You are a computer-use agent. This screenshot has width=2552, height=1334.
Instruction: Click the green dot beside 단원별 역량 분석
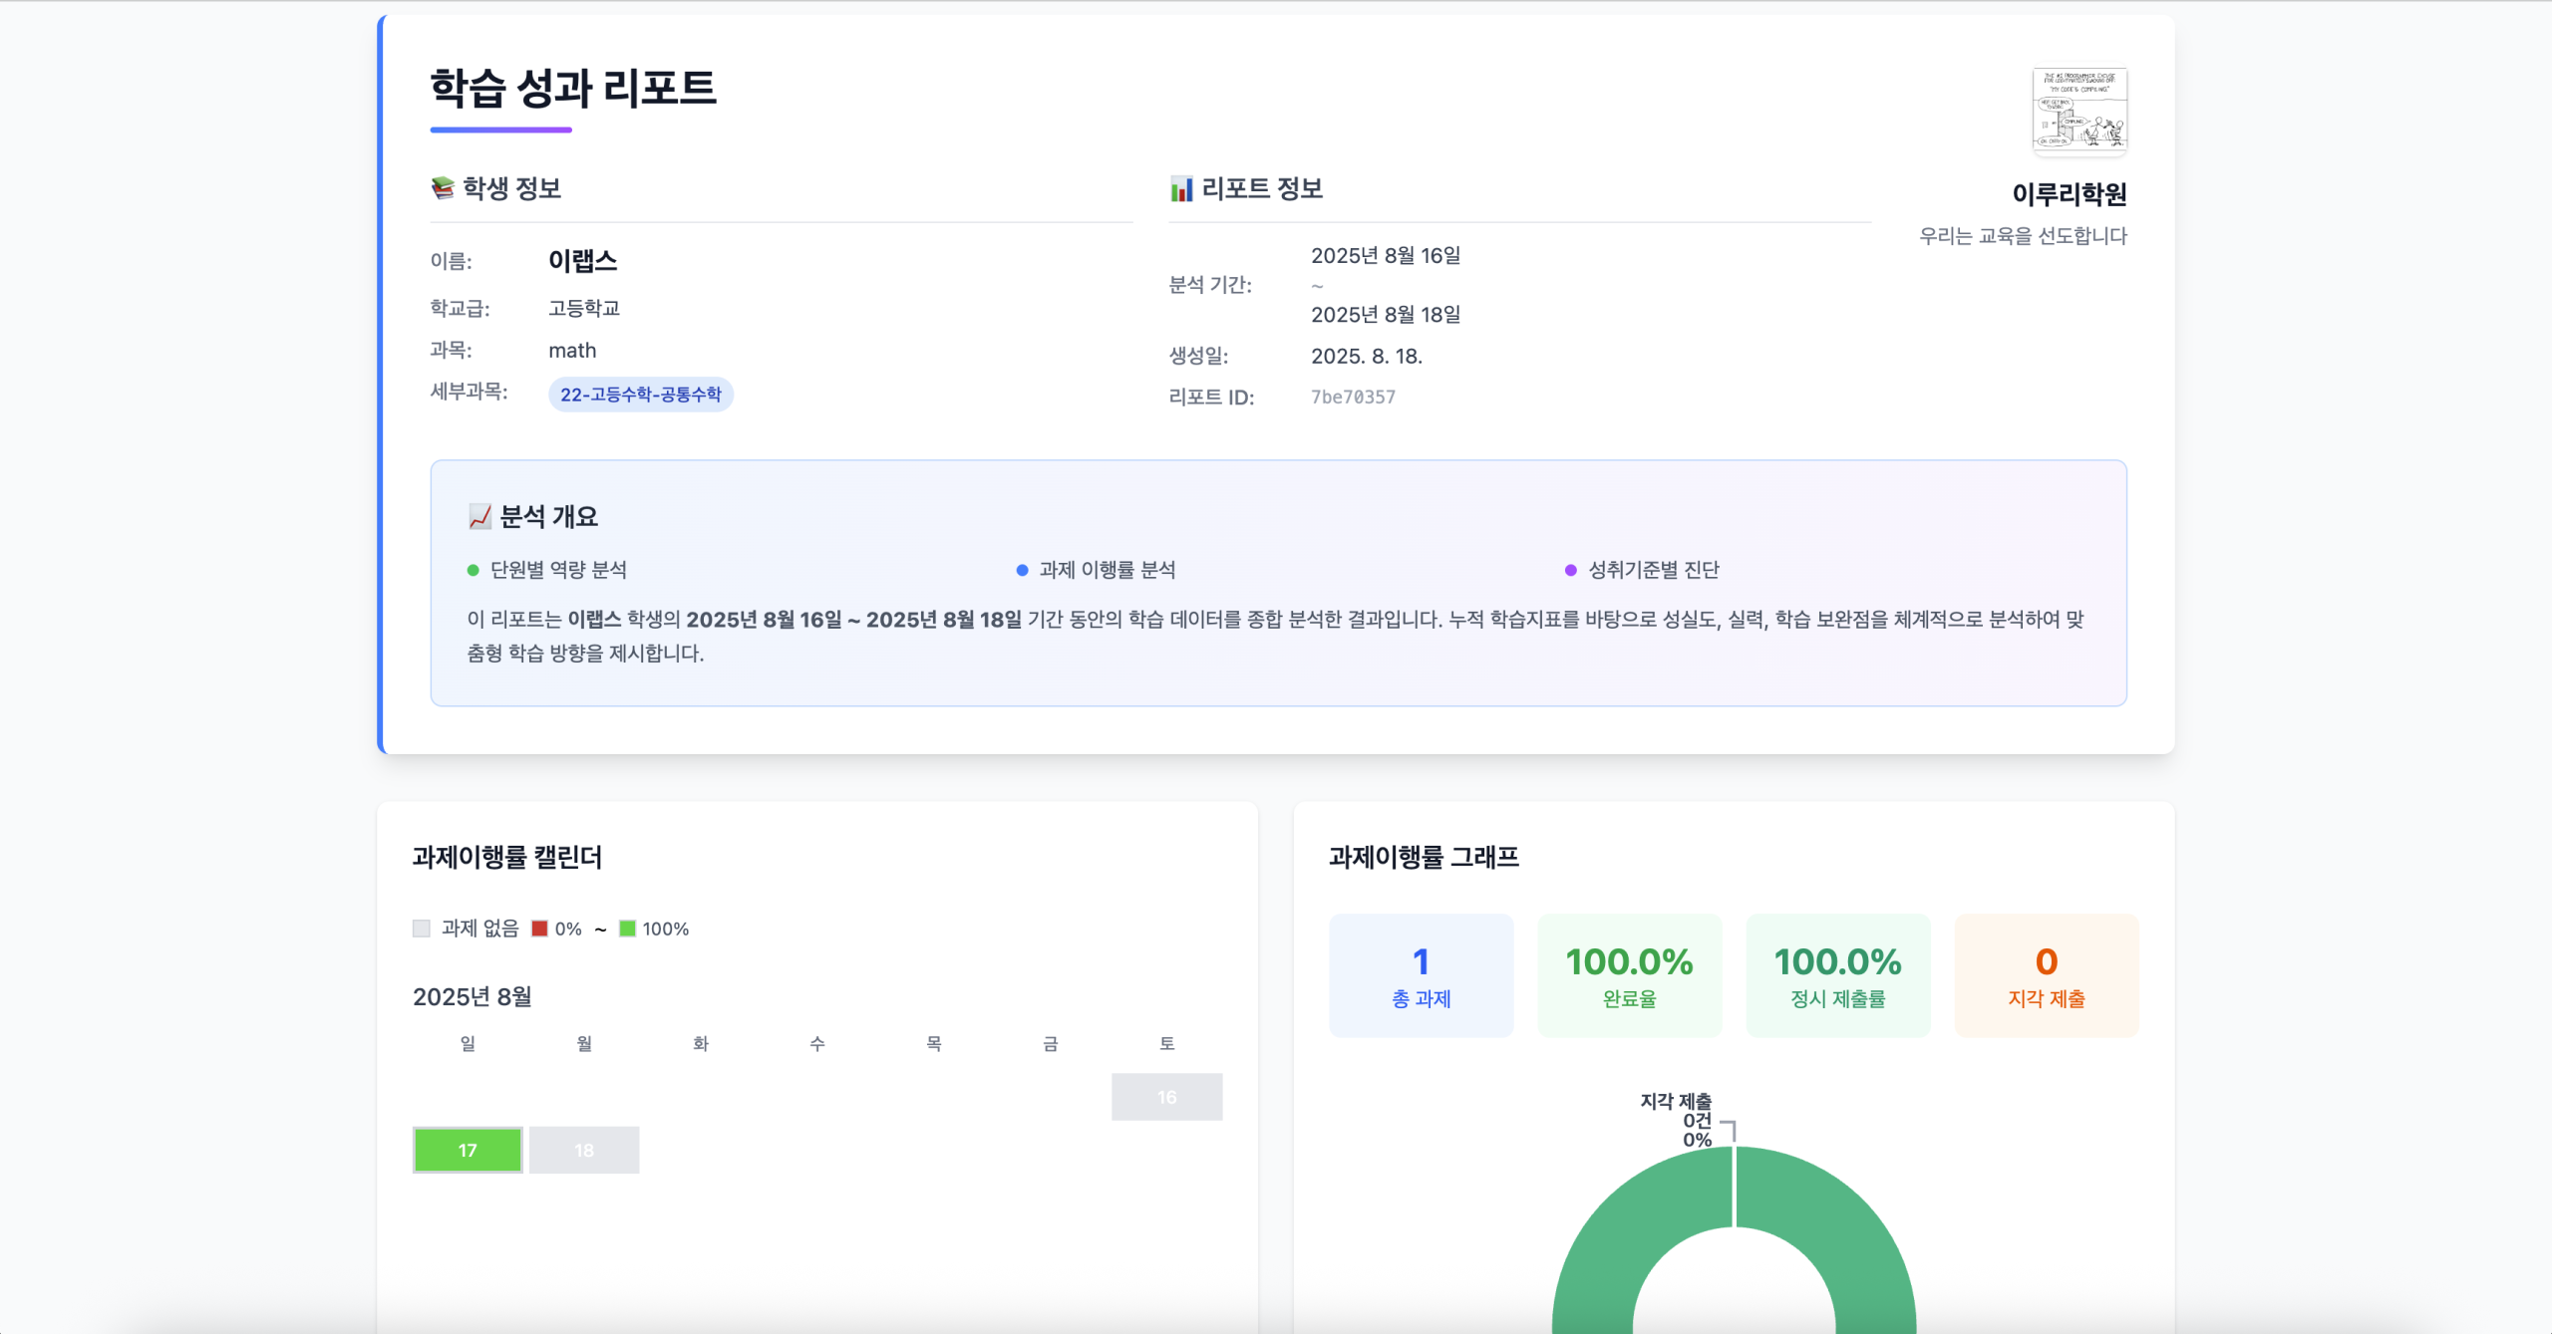[x=474, y=570]
